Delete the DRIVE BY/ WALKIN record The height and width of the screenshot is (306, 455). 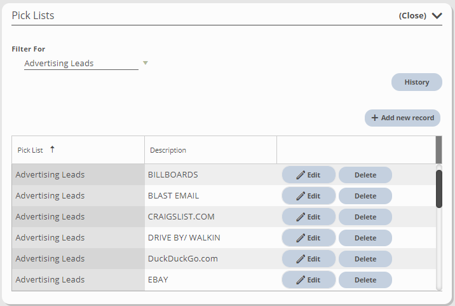[365, 238]
